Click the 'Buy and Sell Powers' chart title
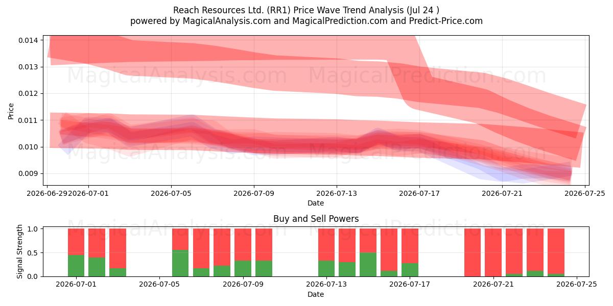 coord(316,219)
